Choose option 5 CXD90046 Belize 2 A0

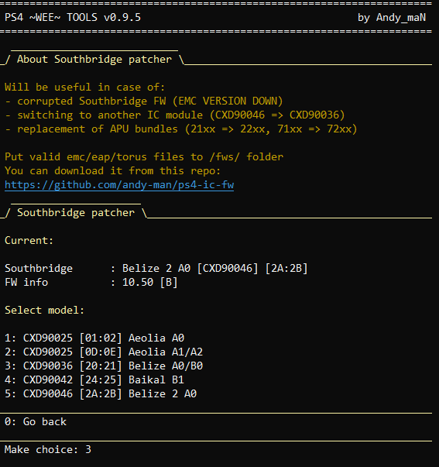[x=101, y=394]
